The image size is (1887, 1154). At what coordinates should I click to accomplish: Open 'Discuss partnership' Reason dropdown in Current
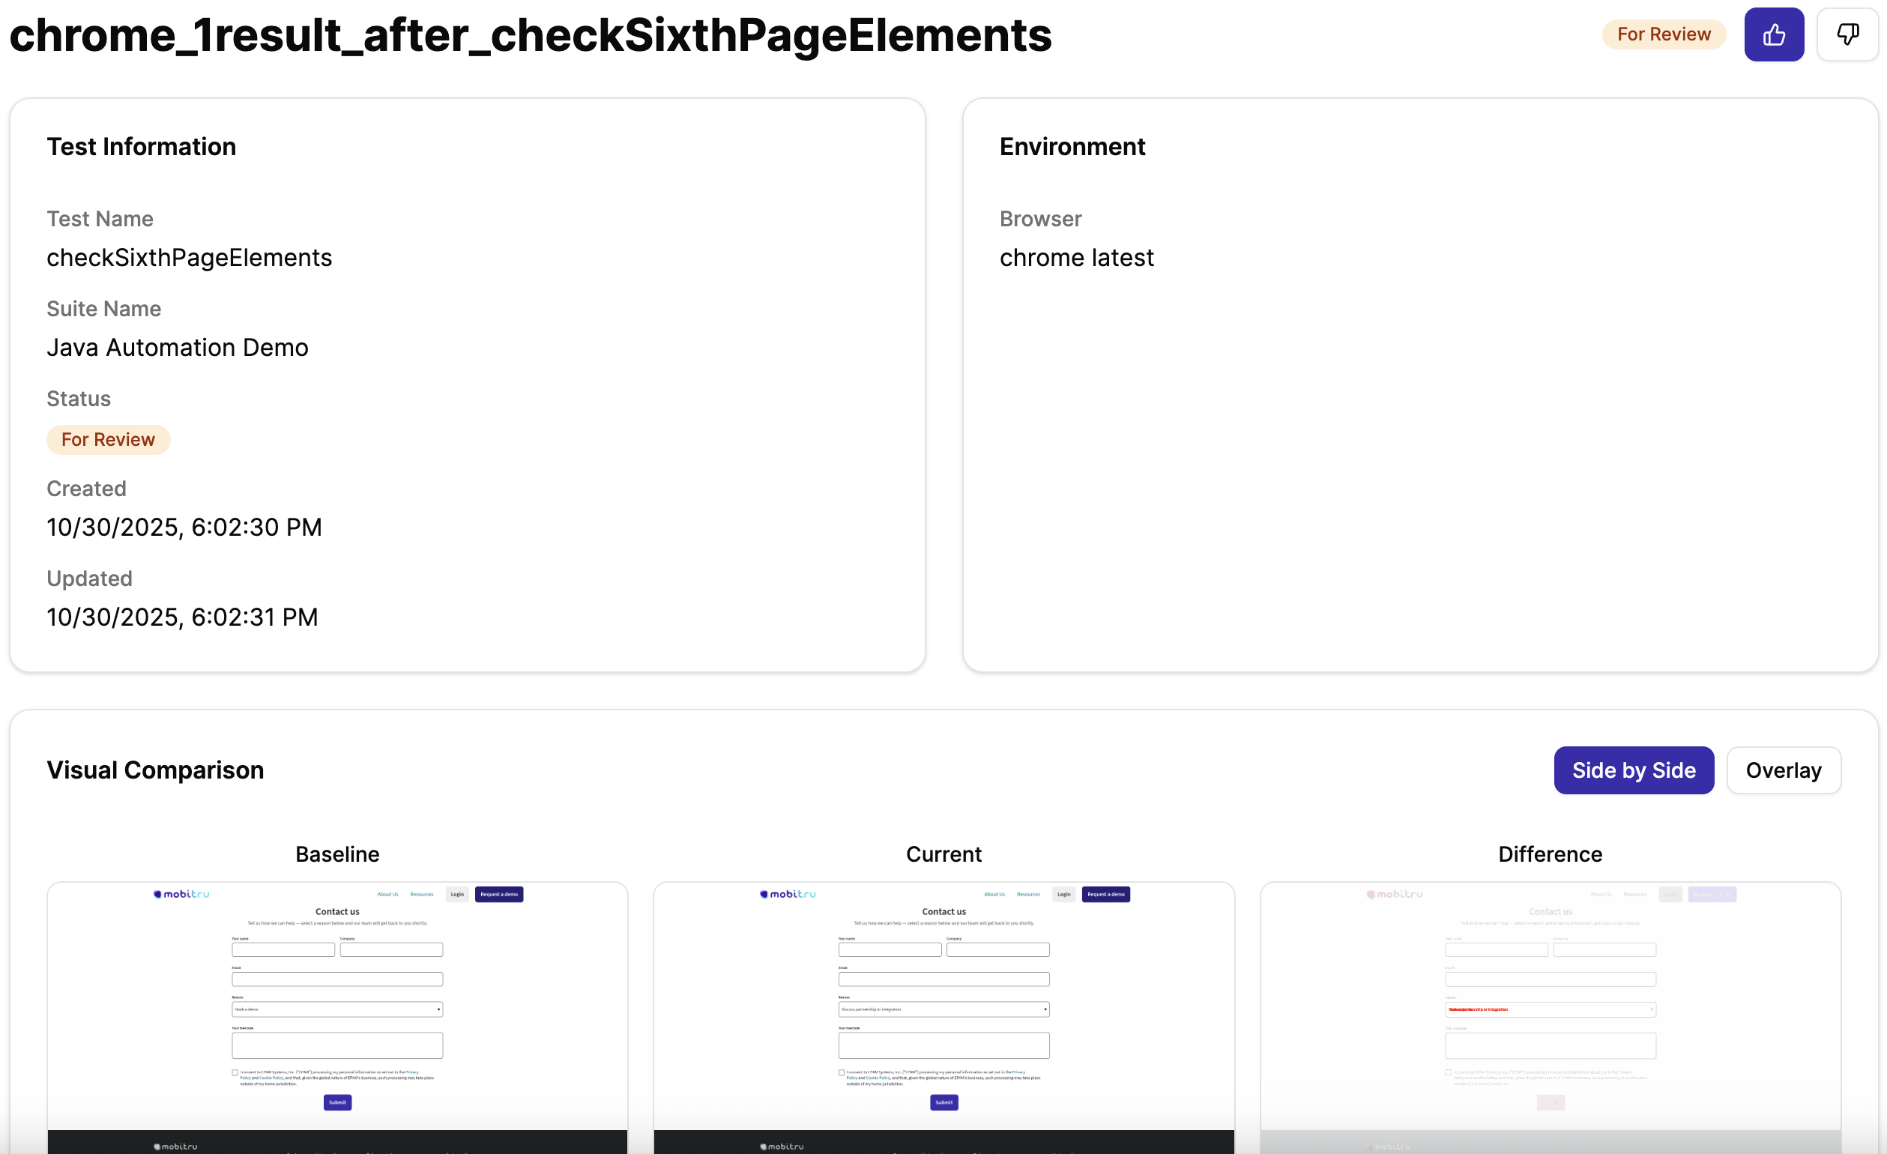click(943, 1009)
